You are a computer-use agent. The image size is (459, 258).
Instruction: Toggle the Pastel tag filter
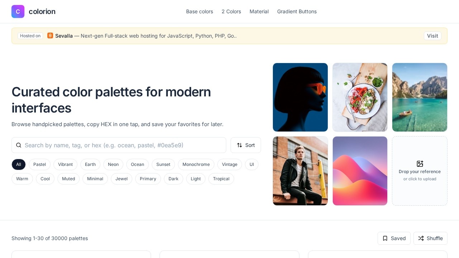click(39, 164)
